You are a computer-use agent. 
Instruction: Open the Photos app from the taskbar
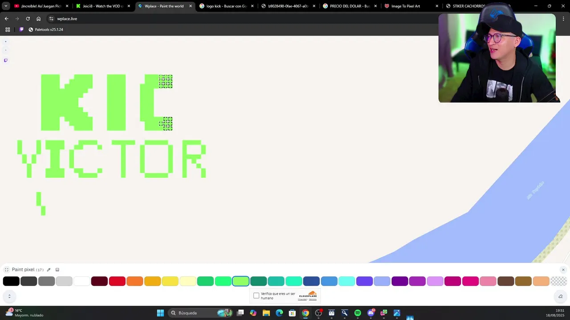(397, 313)
